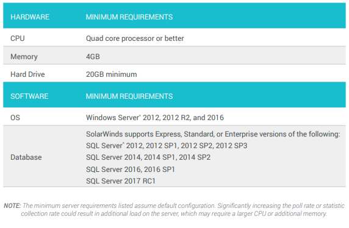Select the CPU row label
The image size is (349, 228).
click(18, 38)
